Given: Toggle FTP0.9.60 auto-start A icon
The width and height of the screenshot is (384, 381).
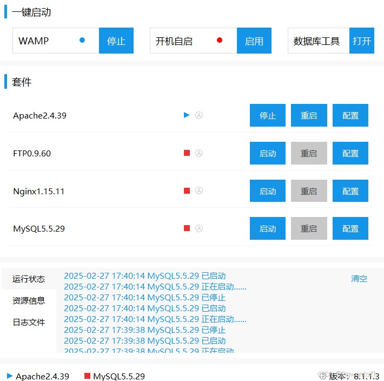Looking at the screenshot, I should pyautogui.click(x=199, y=153).
